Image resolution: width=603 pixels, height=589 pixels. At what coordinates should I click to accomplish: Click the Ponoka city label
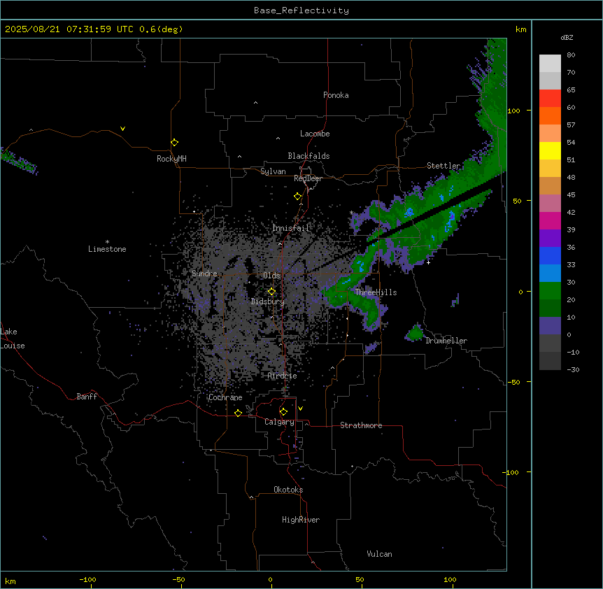[336, 95]
